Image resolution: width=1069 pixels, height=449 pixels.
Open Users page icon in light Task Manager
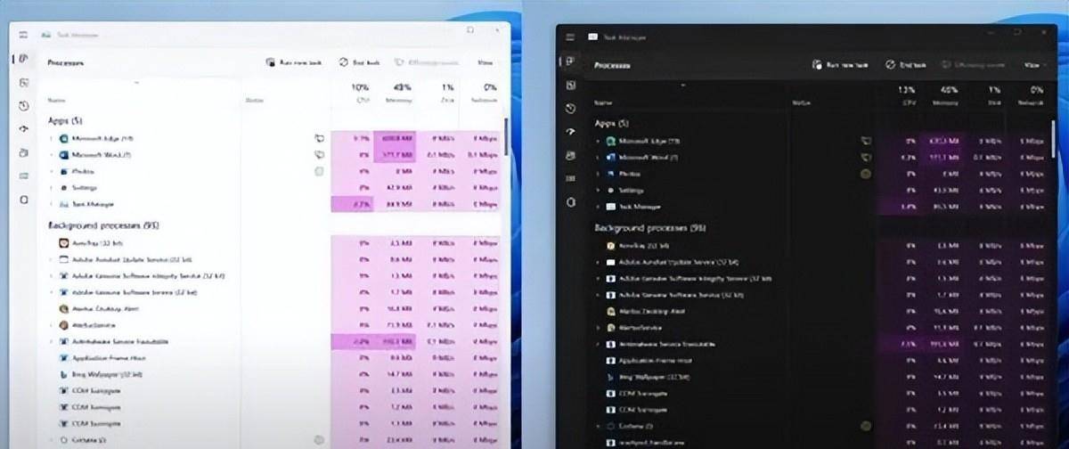click(x=24, y=152)
